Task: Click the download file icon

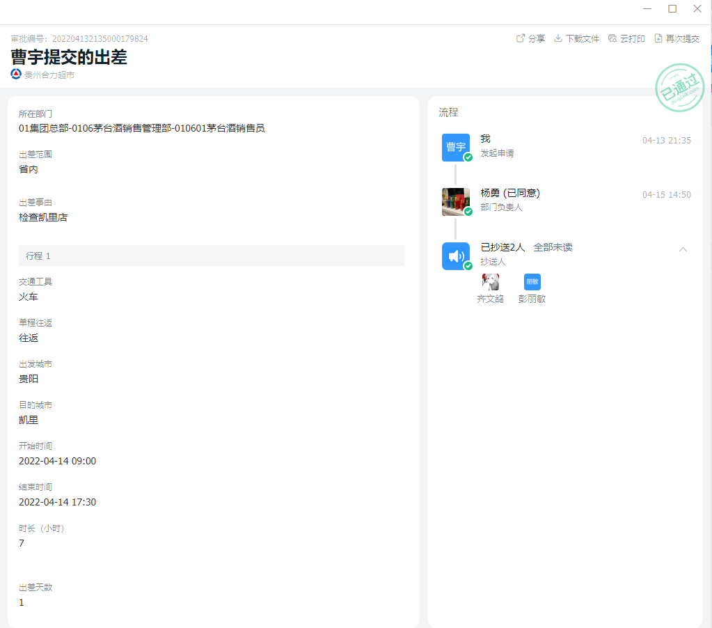Action: click(x=557, y=38)
